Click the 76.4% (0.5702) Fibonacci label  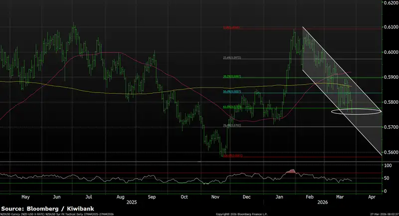pos(232,125)
